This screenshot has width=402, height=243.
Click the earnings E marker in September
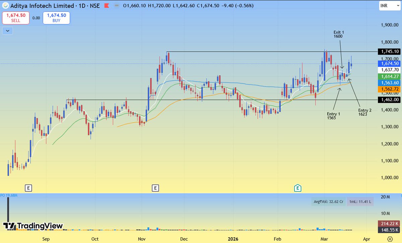click(28, 188)
